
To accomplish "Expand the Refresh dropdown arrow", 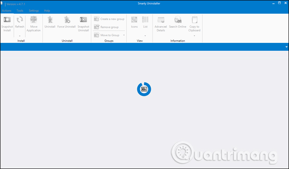I will pyautogui.click(x=20, y=36).
